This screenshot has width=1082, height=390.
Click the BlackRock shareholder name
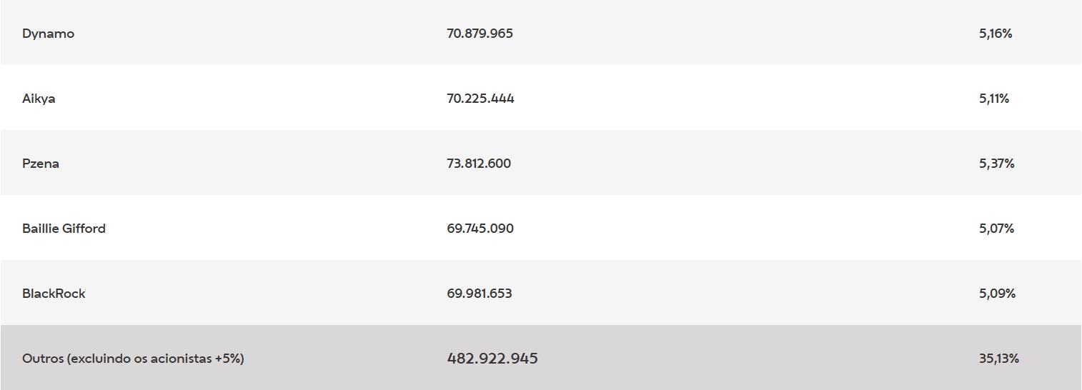tap(54, 294)
